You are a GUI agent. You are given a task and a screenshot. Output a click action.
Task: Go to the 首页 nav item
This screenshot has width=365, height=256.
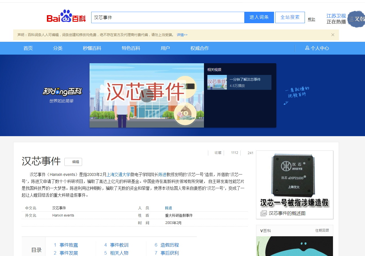point(28,48)
